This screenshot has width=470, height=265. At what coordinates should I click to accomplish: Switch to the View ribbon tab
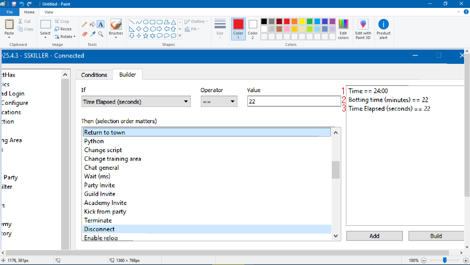coord(49,12)
